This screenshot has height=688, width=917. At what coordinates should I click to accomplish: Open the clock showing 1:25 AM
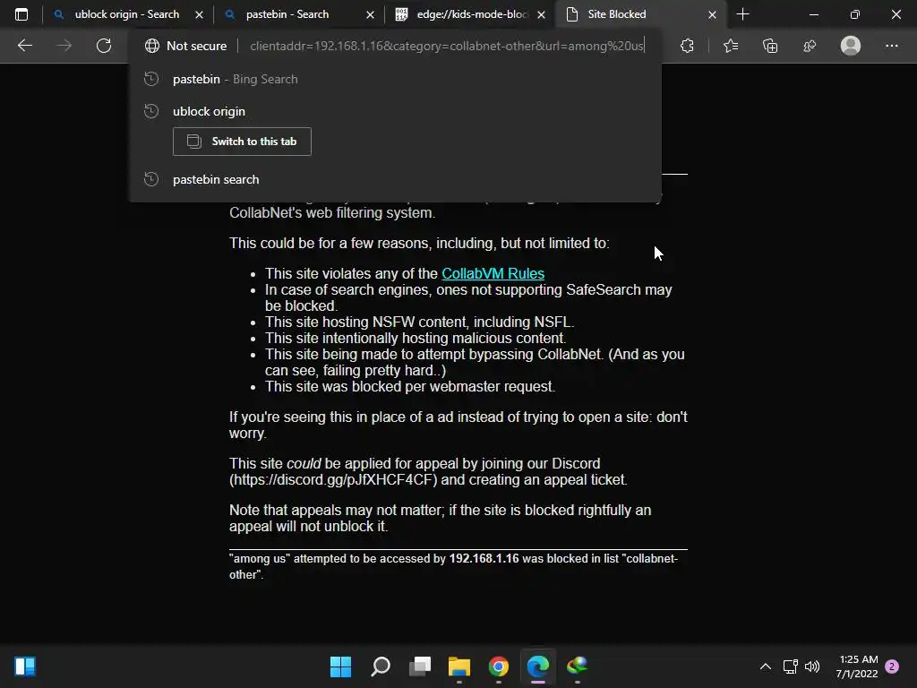[x=857, y=666]
